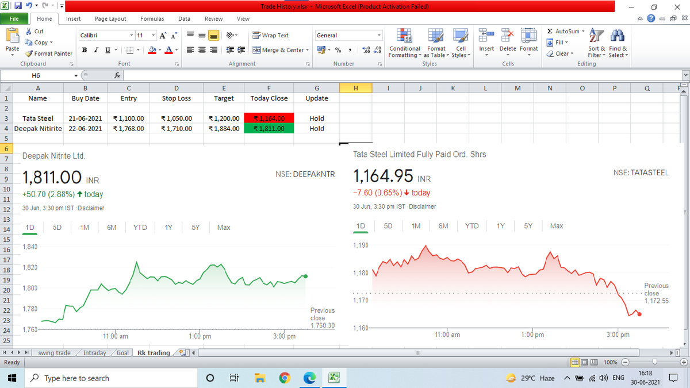The height and width of the screenshot is (388, 690).
Task: Click the green Today Close cell ₹1,811.00
Action: [269, 129]
